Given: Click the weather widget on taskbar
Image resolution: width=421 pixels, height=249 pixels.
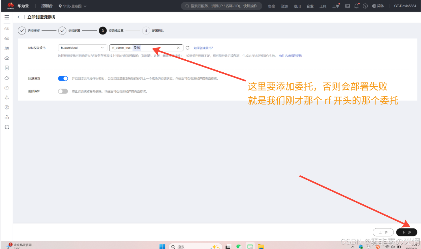Looking at the screenshot, I should (19, 246).
